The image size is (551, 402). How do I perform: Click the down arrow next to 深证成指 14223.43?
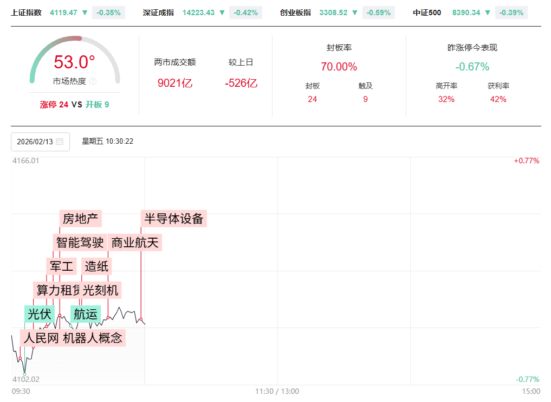point(222,12)
